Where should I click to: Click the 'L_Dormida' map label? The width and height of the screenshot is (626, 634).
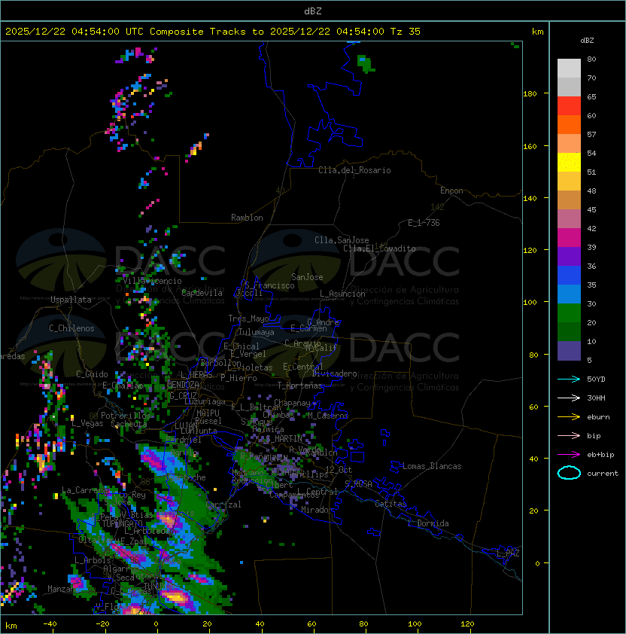coord(428,523)
